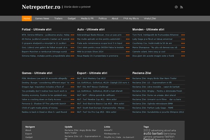Open Reclama Zilei Wrigley article
Viewport: 210px width, 140px height.
[157, 91]
